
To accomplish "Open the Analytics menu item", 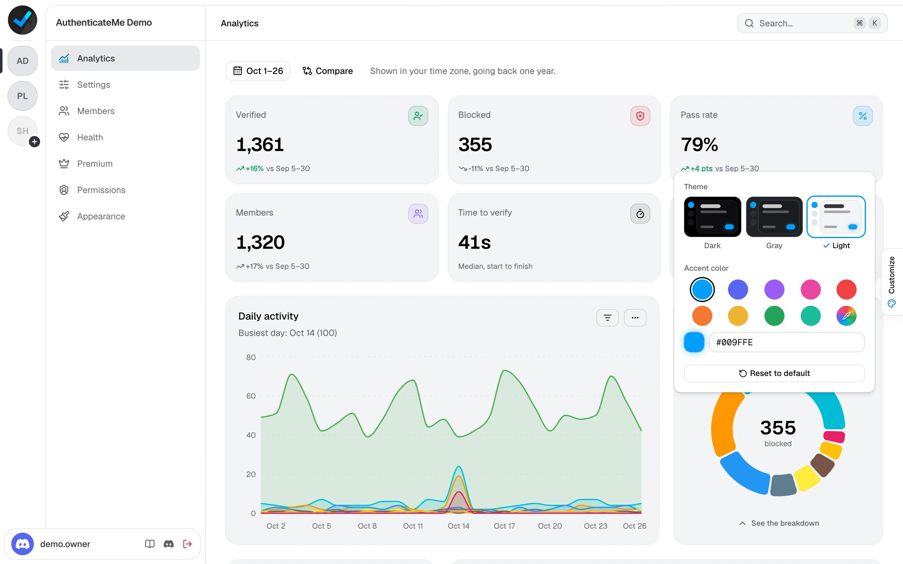I will pyautogui.click(x=125, y=58).
